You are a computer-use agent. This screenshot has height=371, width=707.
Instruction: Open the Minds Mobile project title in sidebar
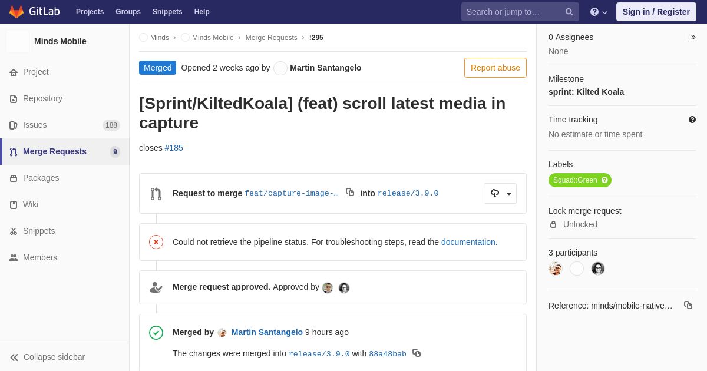point(60,41)
